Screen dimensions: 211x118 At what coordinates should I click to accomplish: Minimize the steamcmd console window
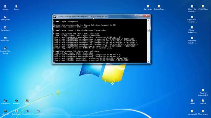[x=137, y=16]
